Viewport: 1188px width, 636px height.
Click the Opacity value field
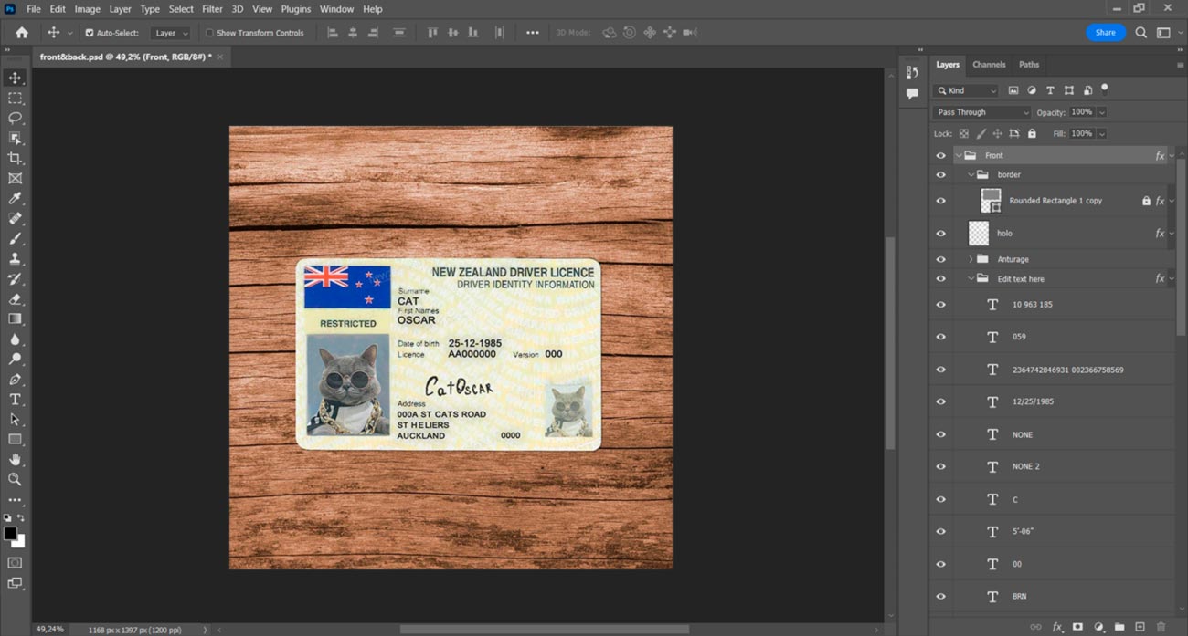click(1082, 112)
